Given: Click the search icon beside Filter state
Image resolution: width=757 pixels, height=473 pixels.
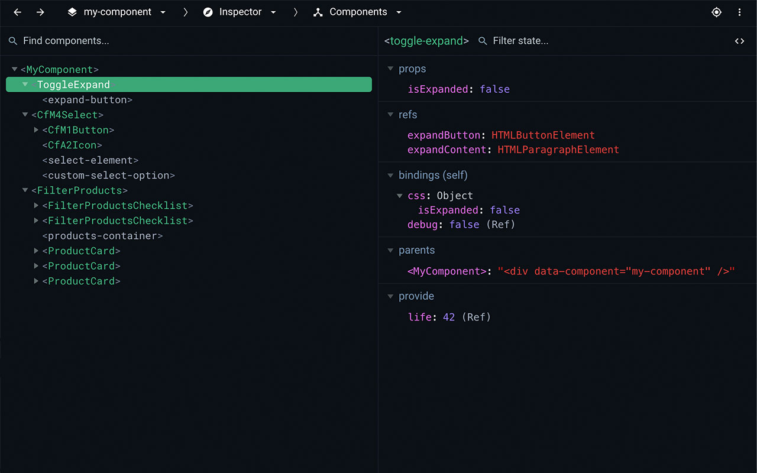Looking at the screenshot, I should point(483,41).
